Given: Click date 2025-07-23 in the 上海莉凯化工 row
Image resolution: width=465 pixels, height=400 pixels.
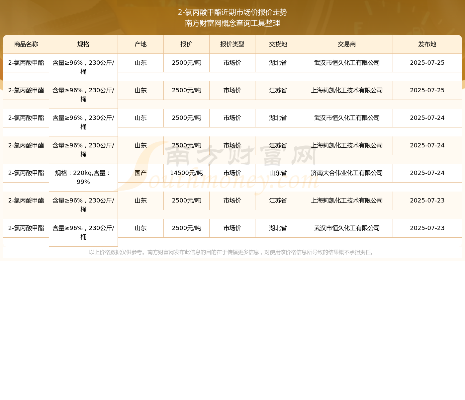Looking at the screenshot, I should tap(427, 200).
